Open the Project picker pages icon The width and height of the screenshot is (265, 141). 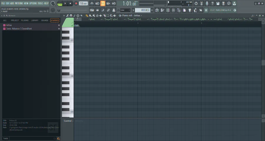pos(184,10)
